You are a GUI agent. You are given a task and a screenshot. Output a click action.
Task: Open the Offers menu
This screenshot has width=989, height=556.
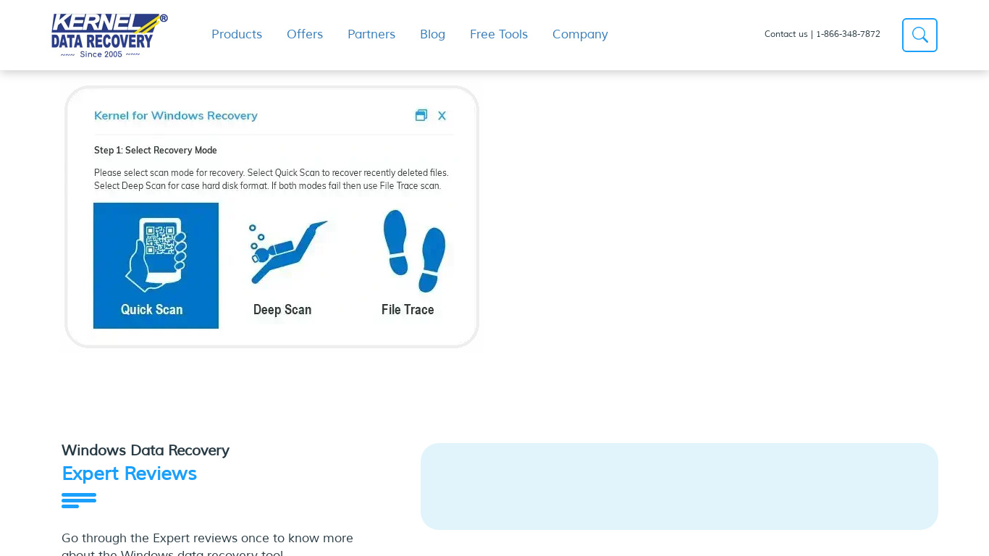305,34
